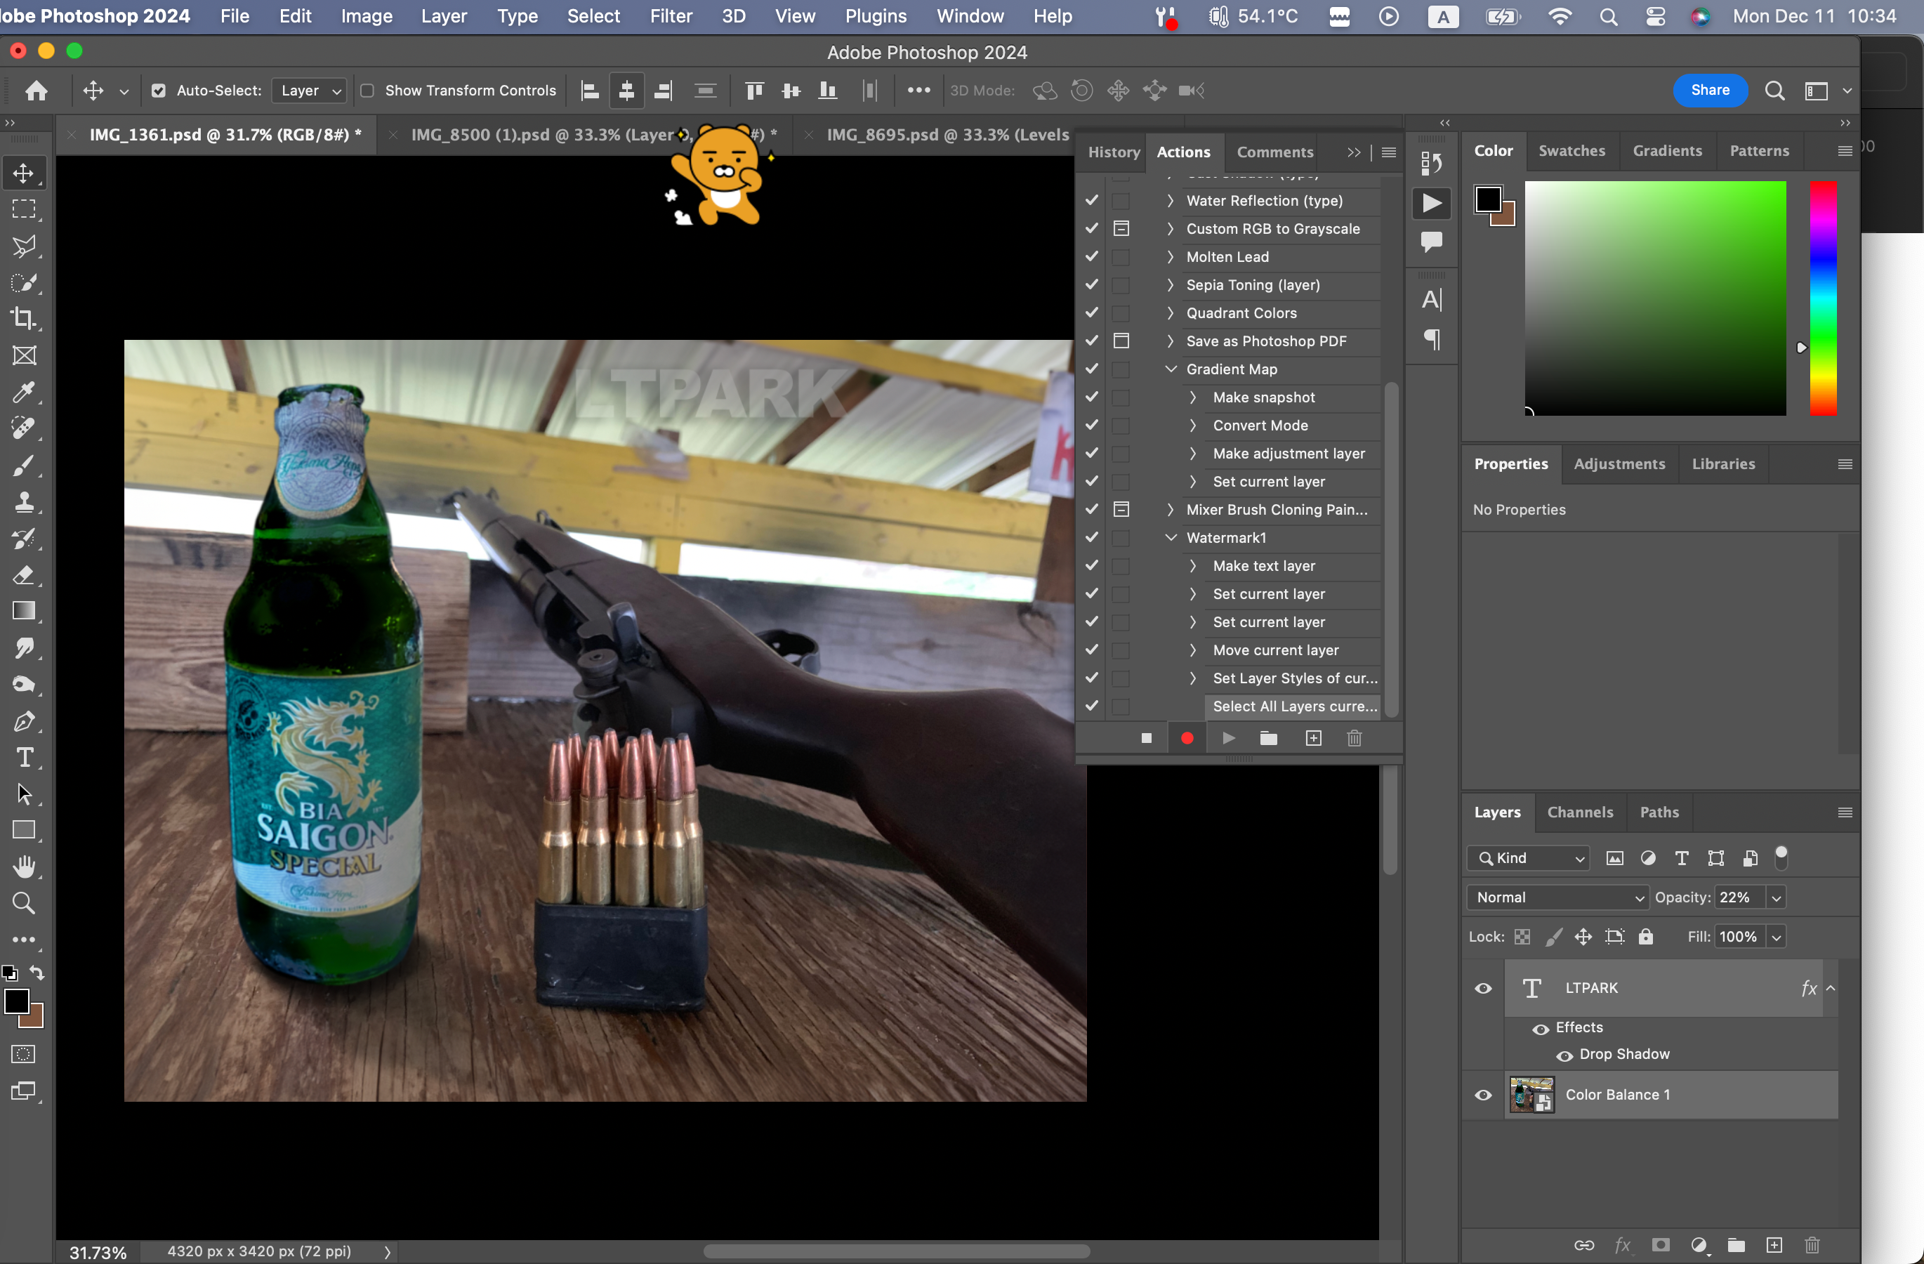
Task: Click the Create New Set folder icon
Action: [1268, 739]
